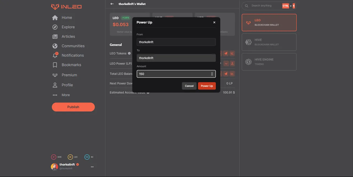Click the Explore compass icon
Image resolution: width=353 pixels, height=177 pixels.
[x=55, y=27]
